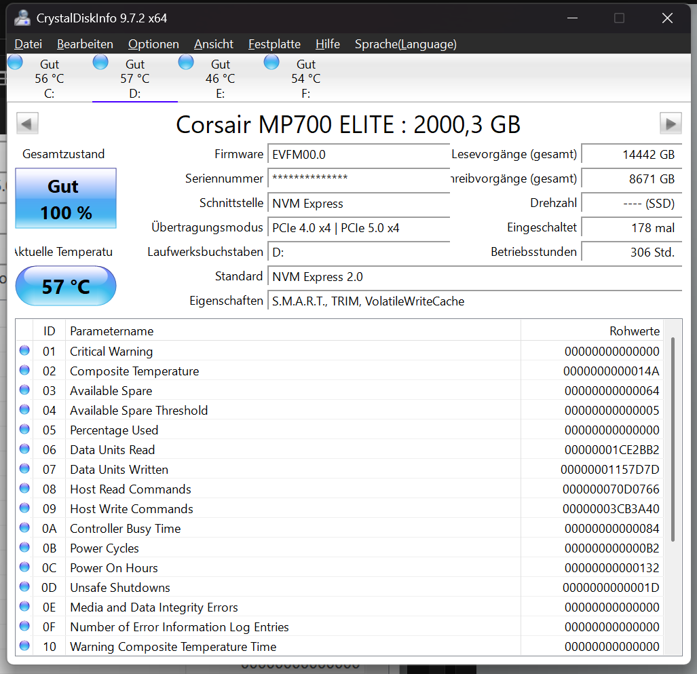Open the Datei menu
The image size is (697, 674).
28,44
